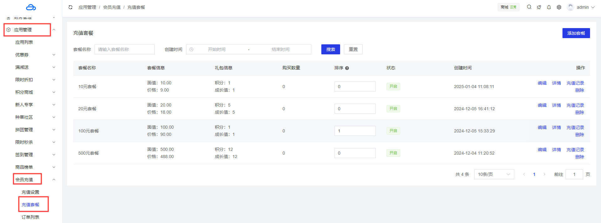Click the sort column help icon

[x=347, y=68]
